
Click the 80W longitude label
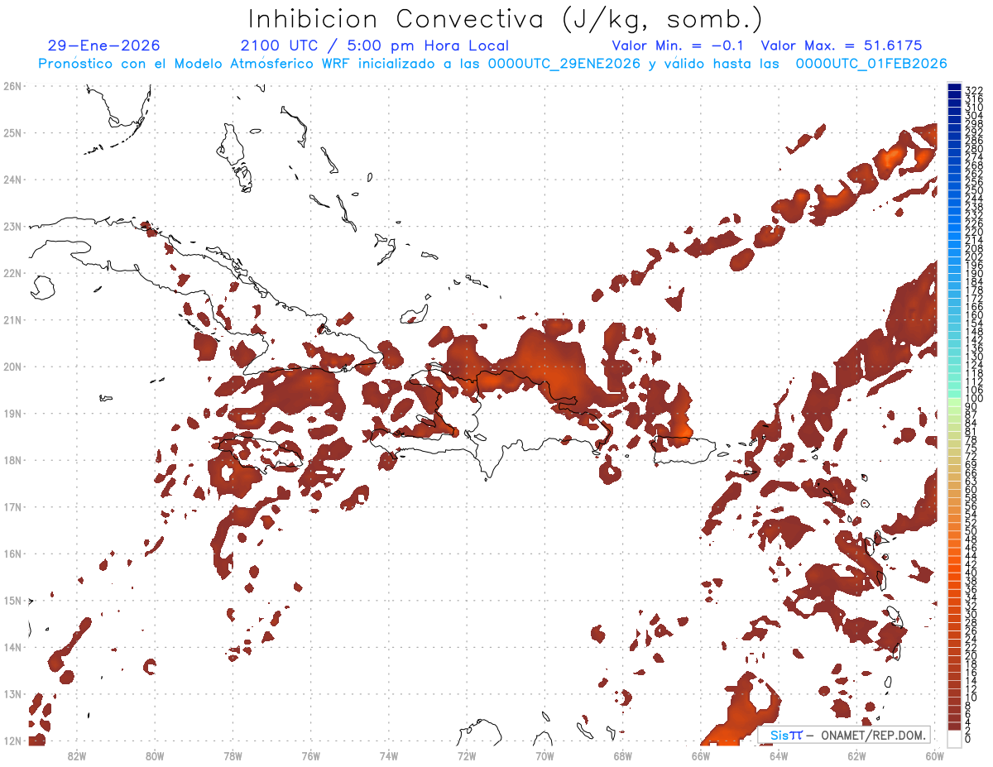click(154, 755)
